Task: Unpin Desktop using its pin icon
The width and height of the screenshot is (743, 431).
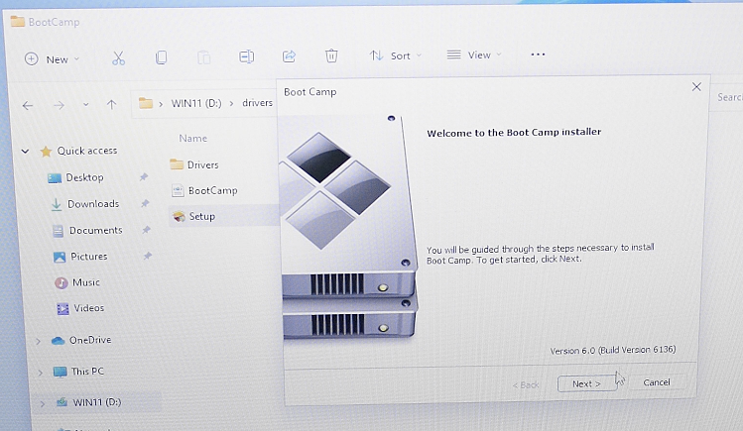Action: (144, 177)
